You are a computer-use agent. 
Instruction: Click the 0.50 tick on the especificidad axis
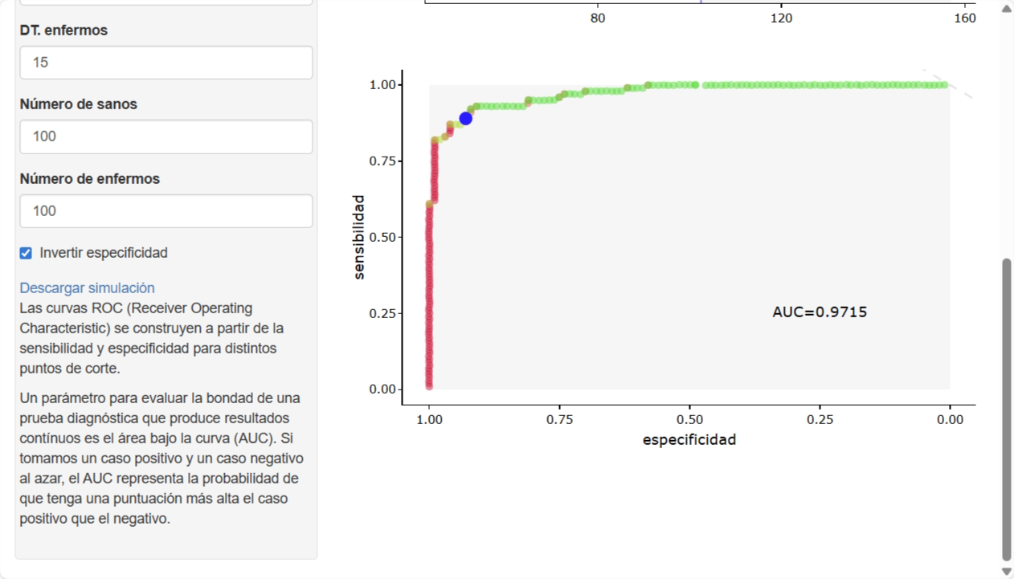pos(689,419)
